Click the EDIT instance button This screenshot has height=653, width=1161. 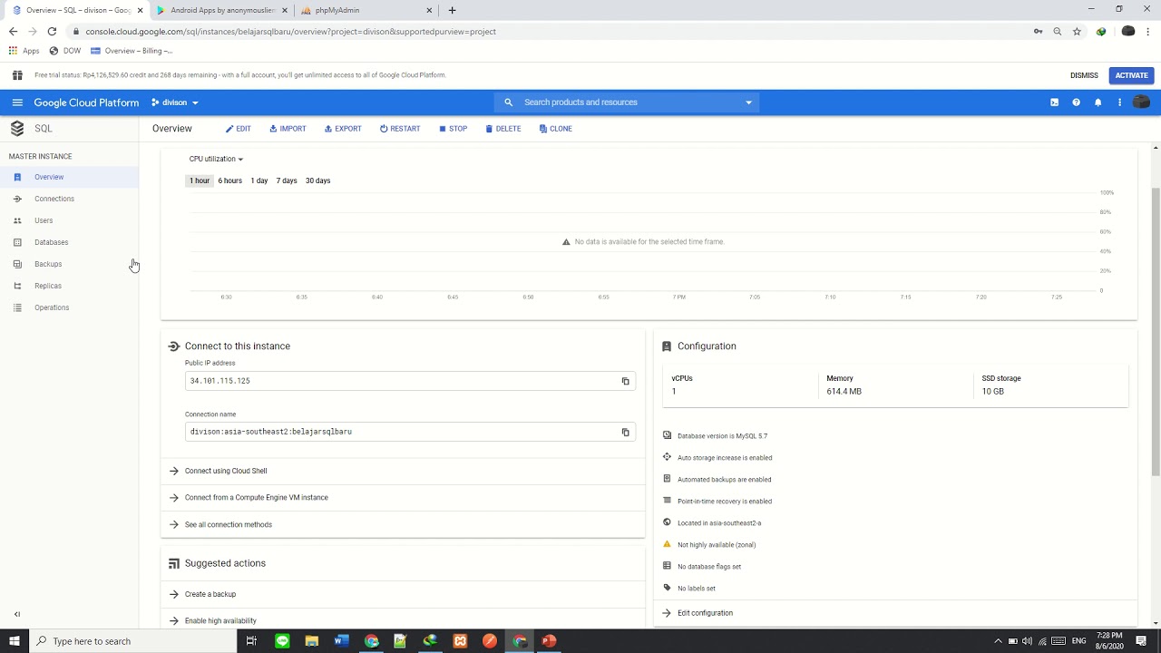click(239, 129)
